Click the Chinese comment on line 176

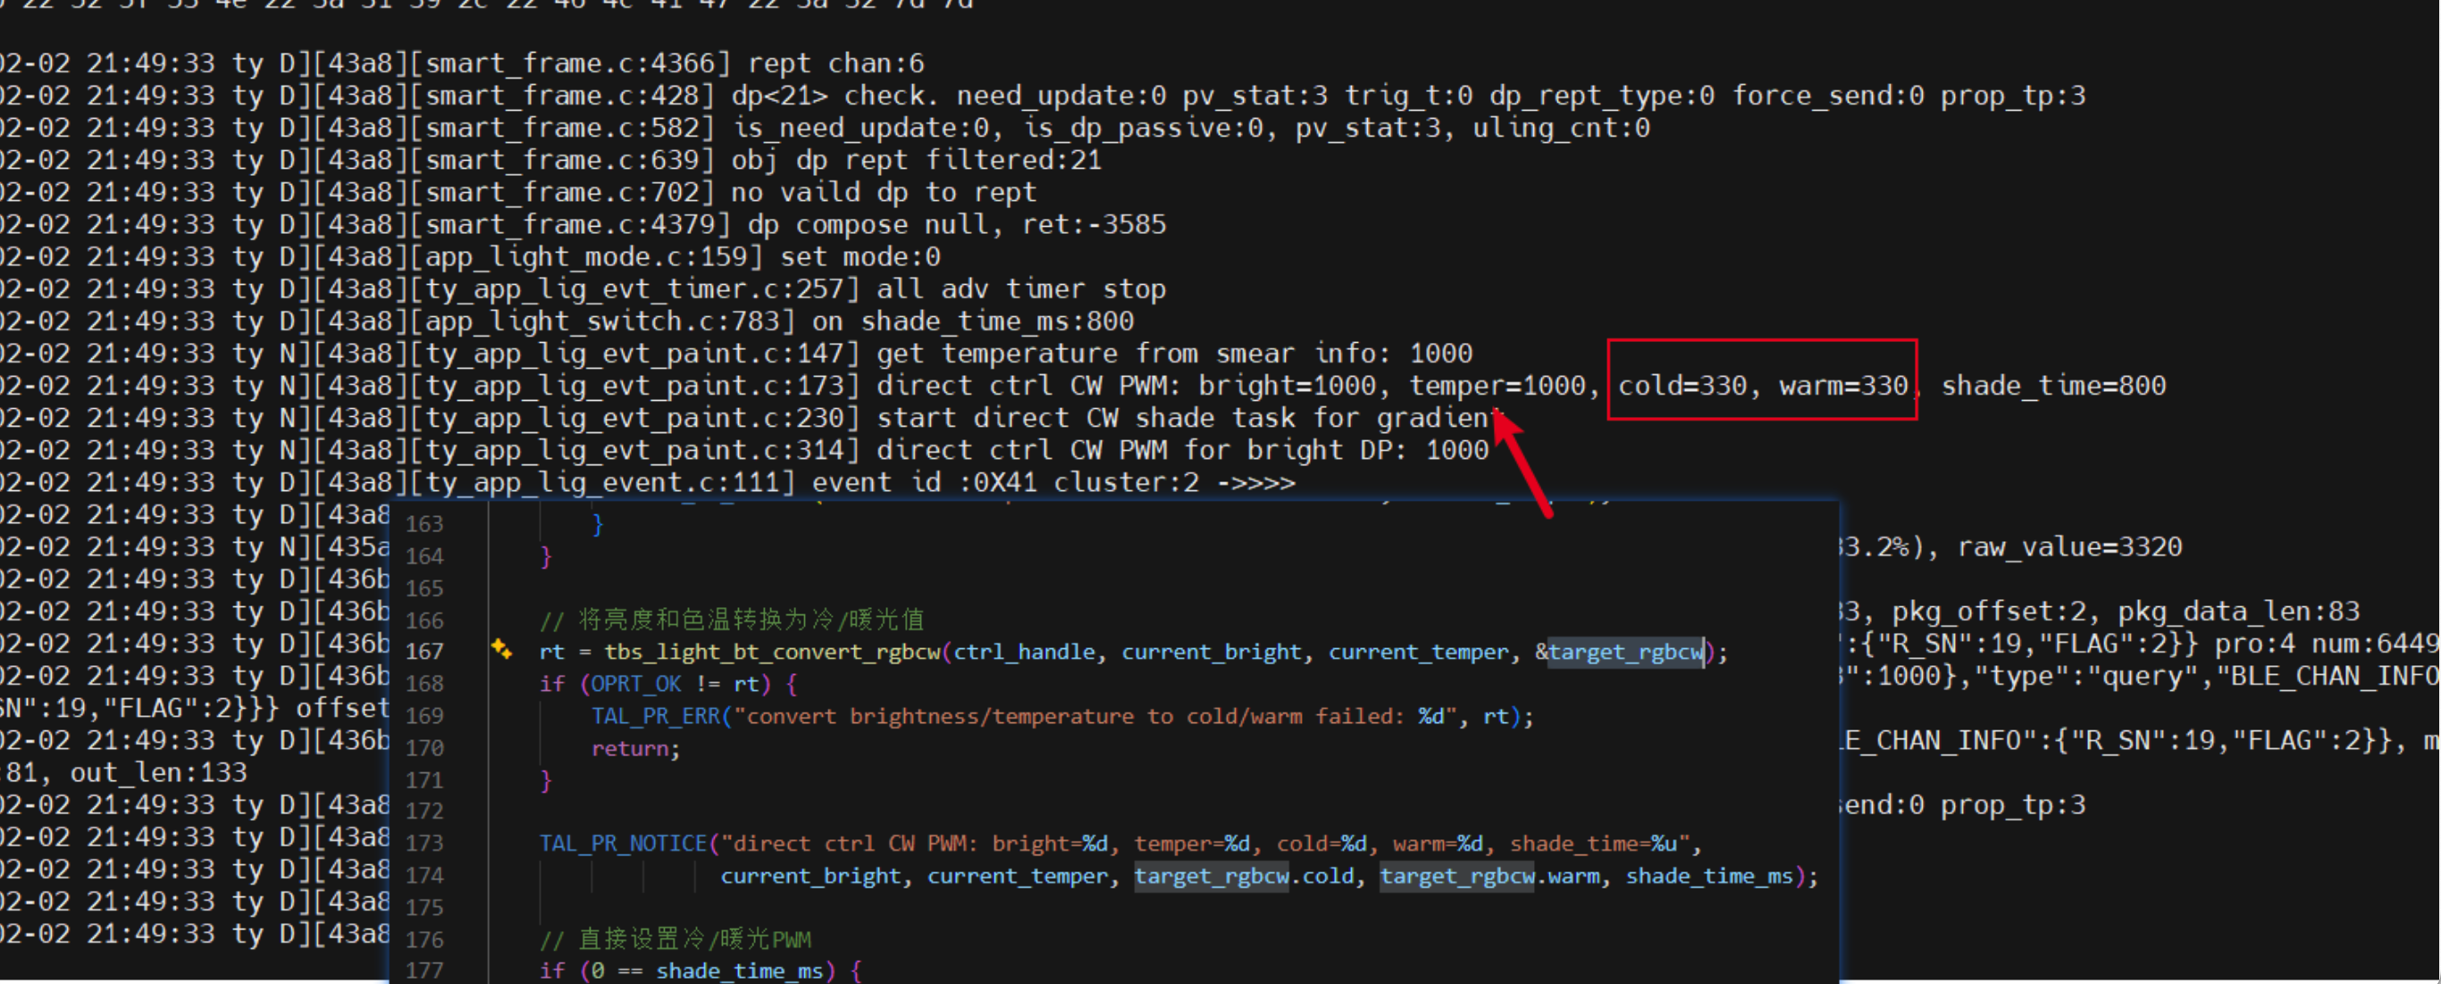[675, 938]
